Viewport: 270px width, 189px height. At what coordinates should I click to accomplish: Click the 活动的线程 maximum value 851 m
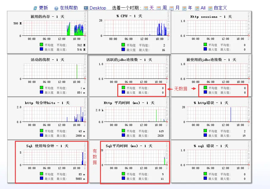81,93
